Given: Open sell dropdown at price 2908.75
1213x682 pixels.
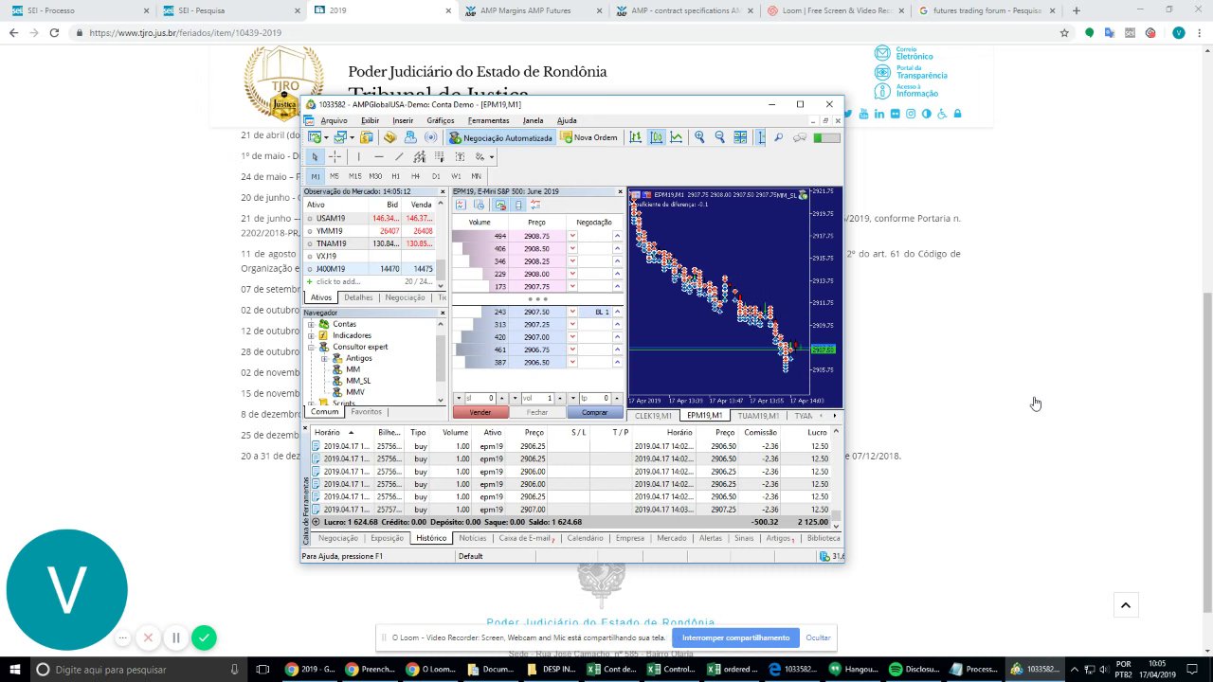Looking at the screenshot, I should coord(572,236).
